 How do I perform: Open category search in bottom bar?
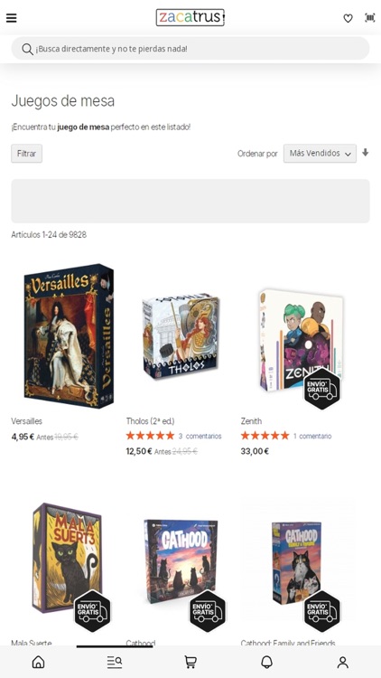click(x=115, y=662)
